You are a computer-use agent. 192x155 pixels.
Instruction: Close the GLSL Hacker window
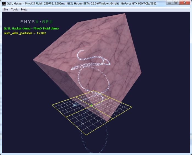[185, 2]
